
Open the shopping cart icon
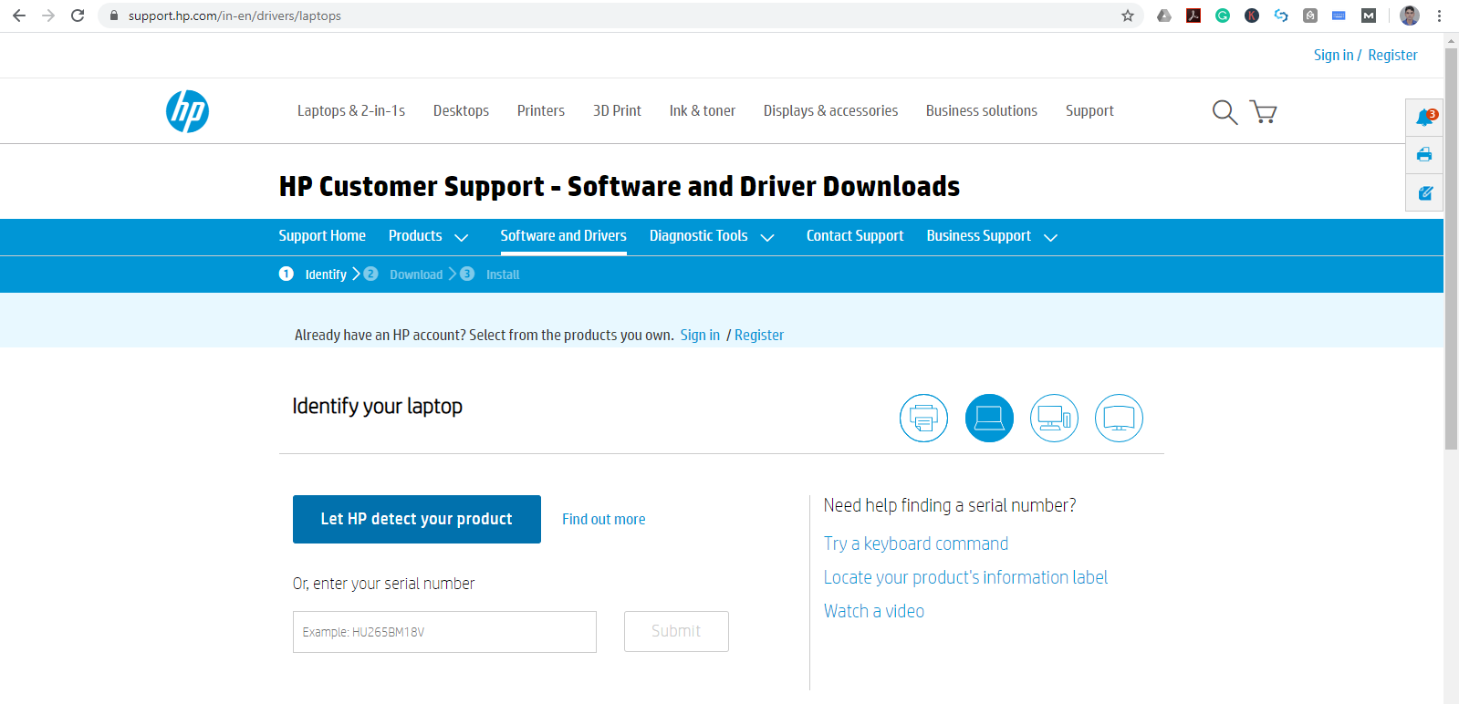point(1263,112)
